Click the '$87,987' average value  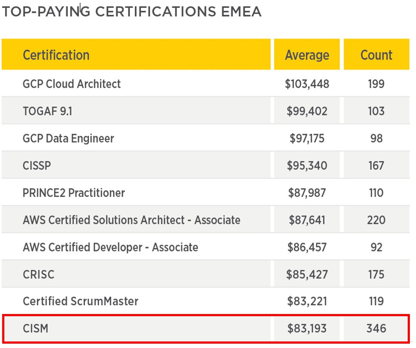(307, 193)
